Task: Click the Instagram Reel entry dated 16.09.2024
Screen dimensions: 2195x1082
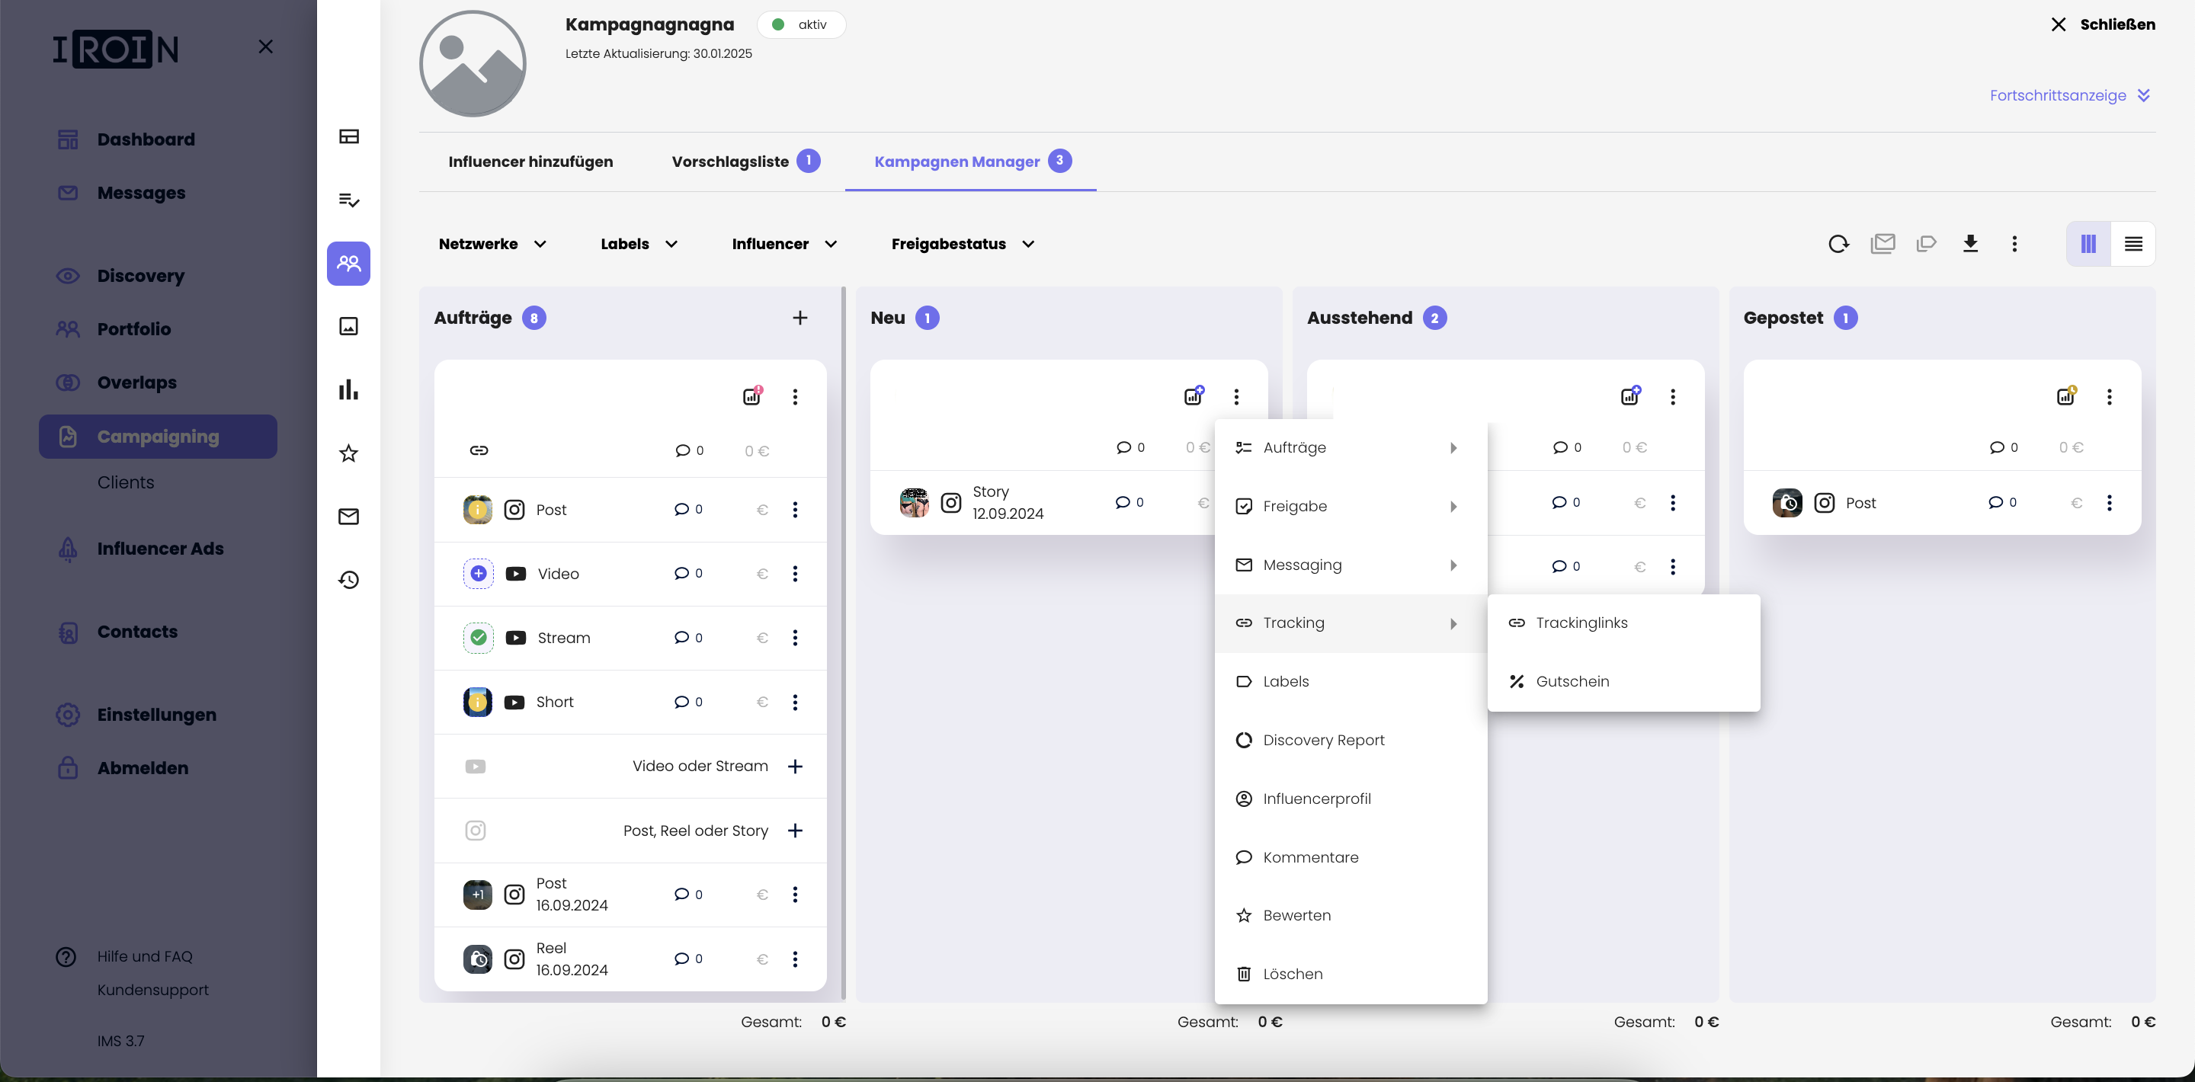Action: click(x=629, y=959)
